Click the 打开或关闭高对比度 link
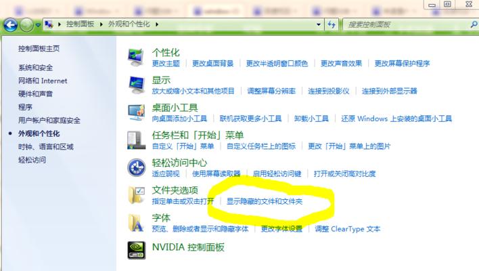The image size is (479, 271). pyautogui.click(x=344, y=173)
